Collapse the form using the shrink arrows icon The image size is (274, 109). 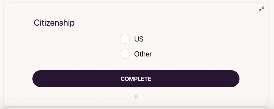(261, 9)
